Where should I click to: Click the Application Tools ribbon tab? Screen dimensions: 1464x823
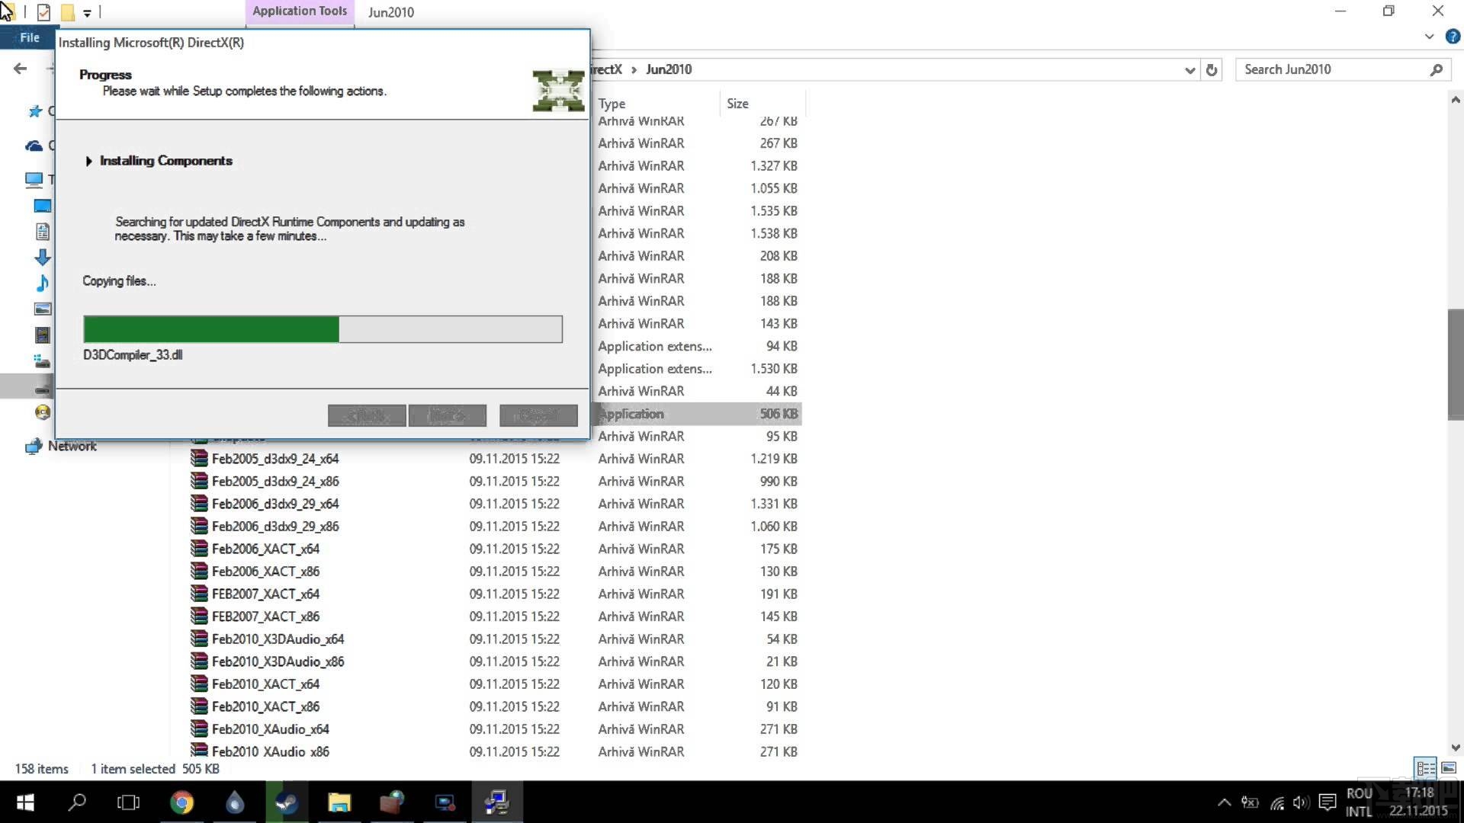299,10
